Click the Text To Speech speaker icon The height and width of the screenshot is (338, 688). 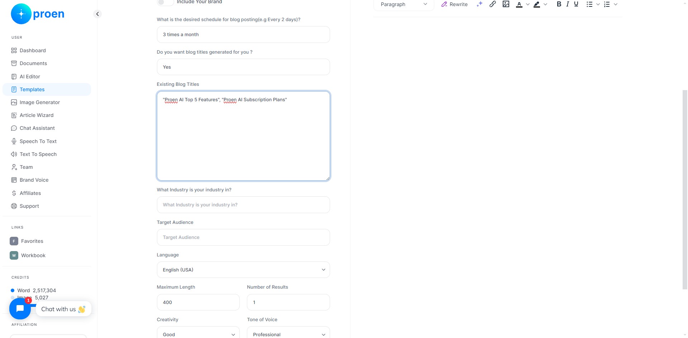pos(14,154)
